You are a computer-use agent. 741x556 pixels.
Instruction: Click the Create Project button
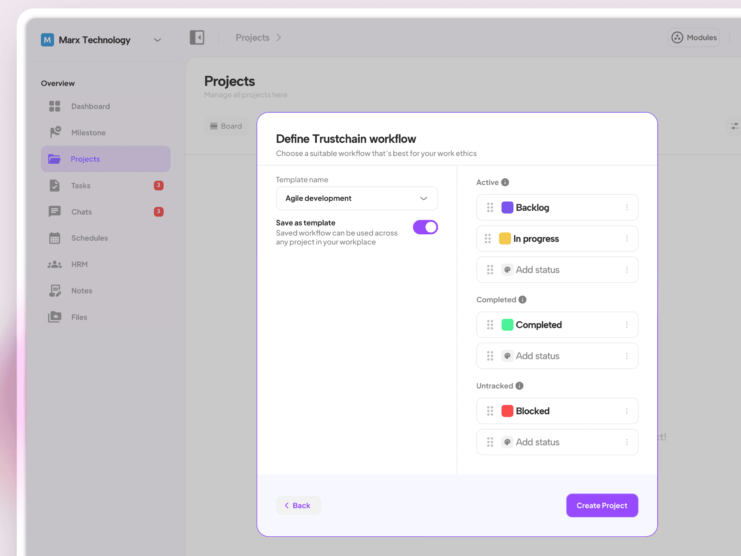602,505
